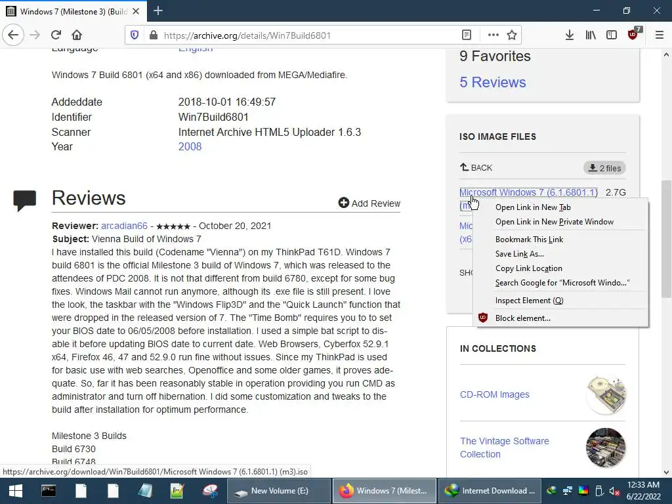Select the Windows 7 (Milestone 3) tab
Screen dimensions: 672x504
pos(73,11)
